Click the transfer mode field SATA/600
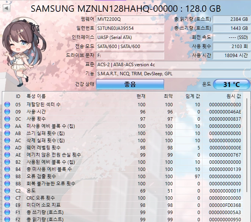251x222 pixels. (130, 47)
